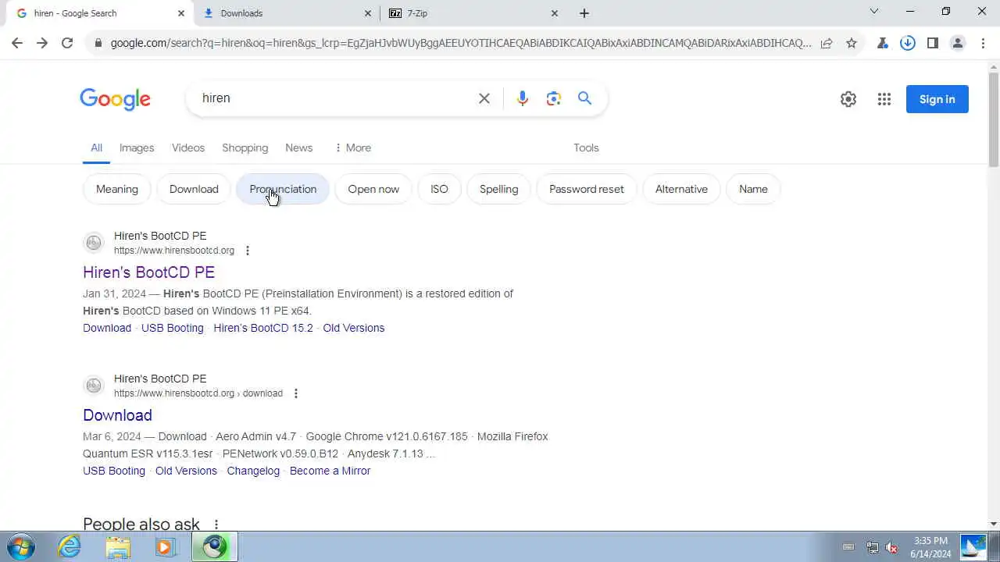Switch to the Downloads tab
Screen dimensions: 1000x562
pos(287,13)
